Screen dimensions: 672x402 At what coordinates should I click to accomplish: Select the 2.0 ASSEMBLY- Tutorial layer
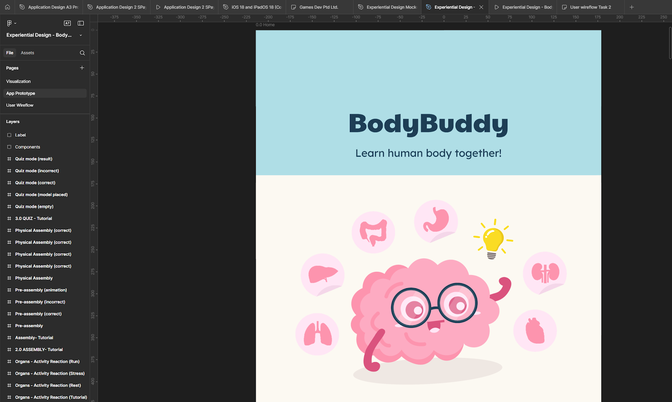[x=39, y=349]
